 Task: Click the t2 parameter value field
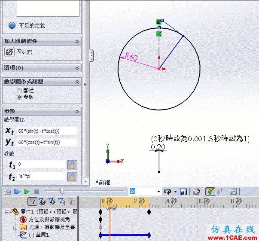(41, 176)
